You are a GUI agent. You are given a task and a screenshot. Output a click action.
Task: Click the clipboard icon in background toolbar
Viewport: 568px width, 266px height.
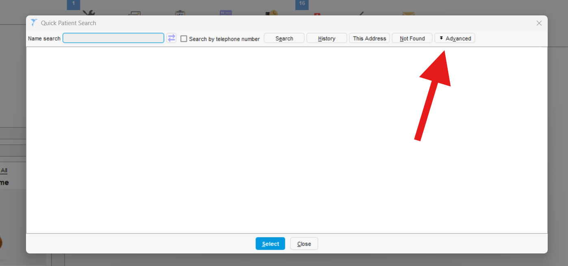pyautogui.click(x=180, y=13)
